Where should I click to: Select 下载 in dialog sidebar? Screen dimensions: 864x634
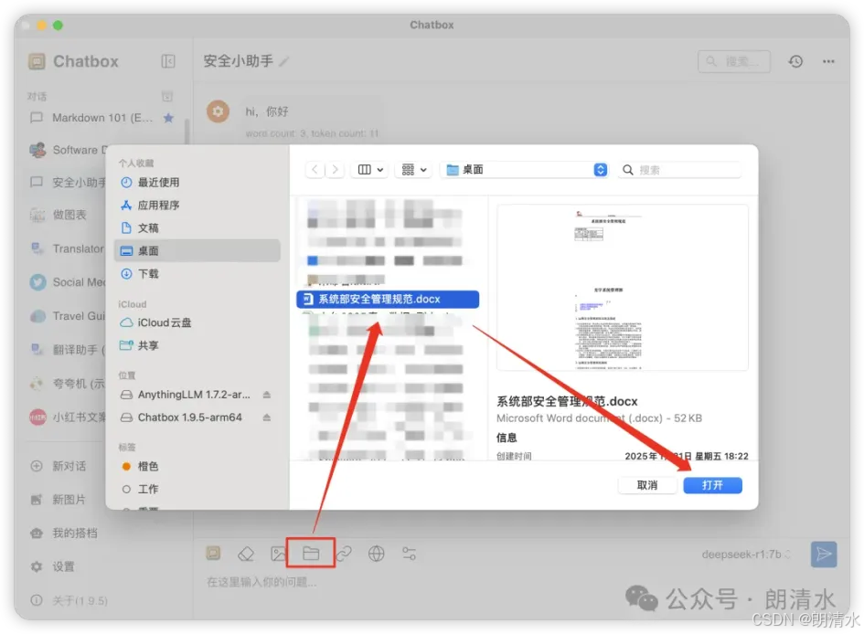click(x=197, y=273)
